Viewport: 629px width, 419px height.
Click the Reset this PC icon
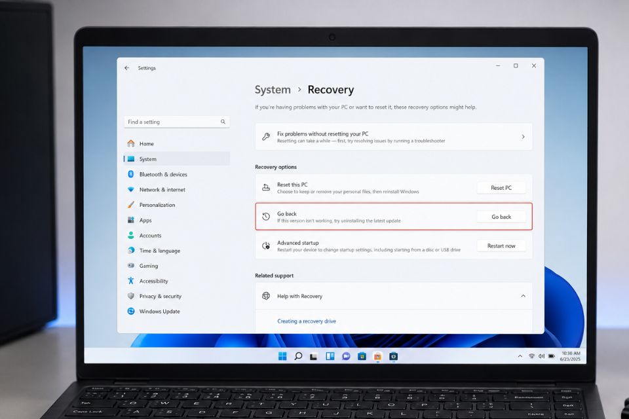click(266, 187)
